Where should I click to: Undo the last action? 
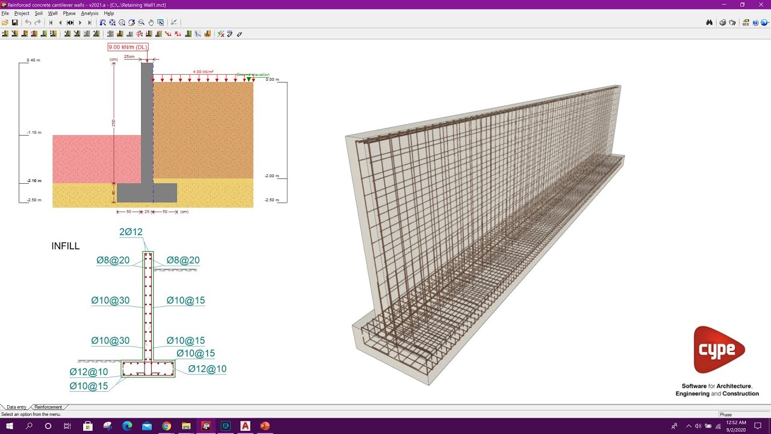[x=28, y=22]
